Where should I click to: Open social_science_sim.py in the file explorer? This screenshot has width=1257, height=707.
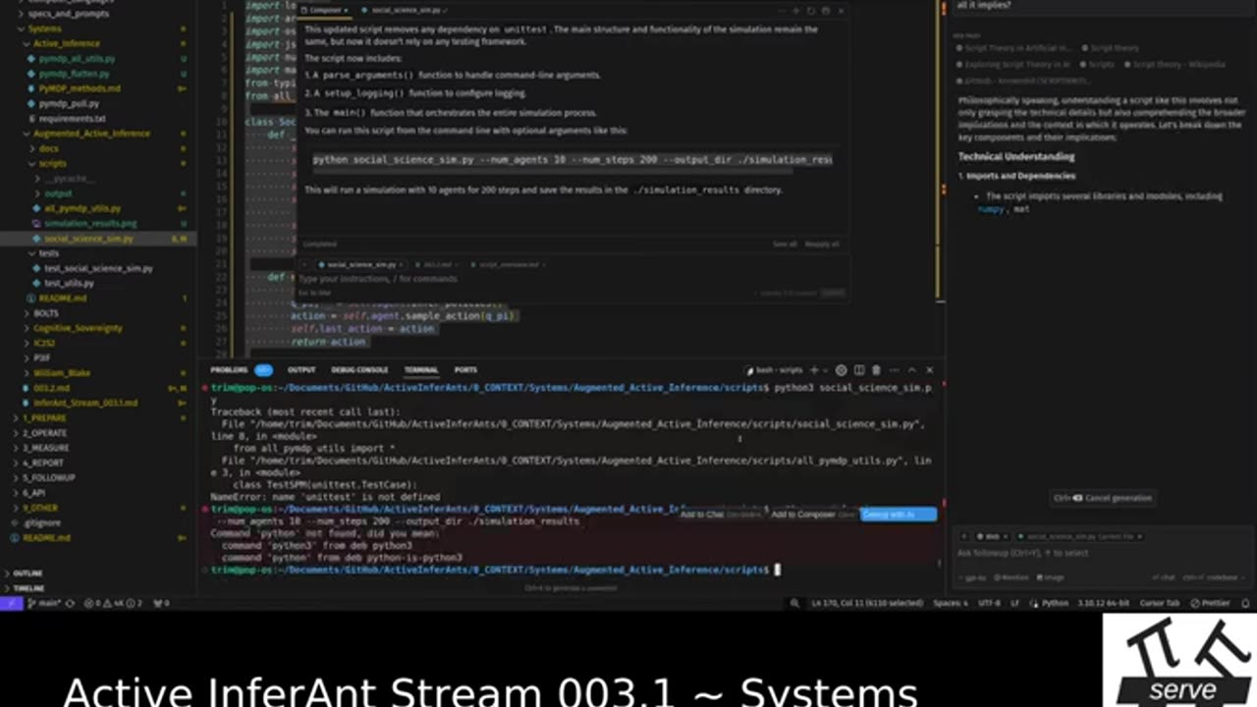click(88, 239)
